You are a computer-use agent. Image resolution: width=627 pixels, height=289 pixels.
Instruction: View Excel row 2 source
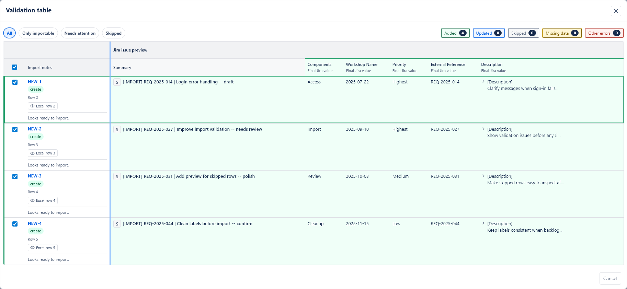[x=43, y=106]
